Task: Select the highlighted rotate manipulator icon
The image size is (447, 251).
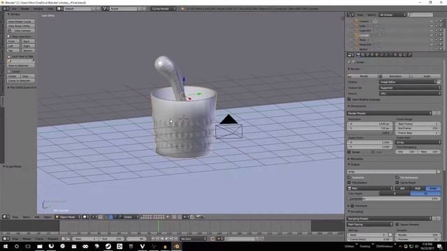Action: [x=111, y=217]
